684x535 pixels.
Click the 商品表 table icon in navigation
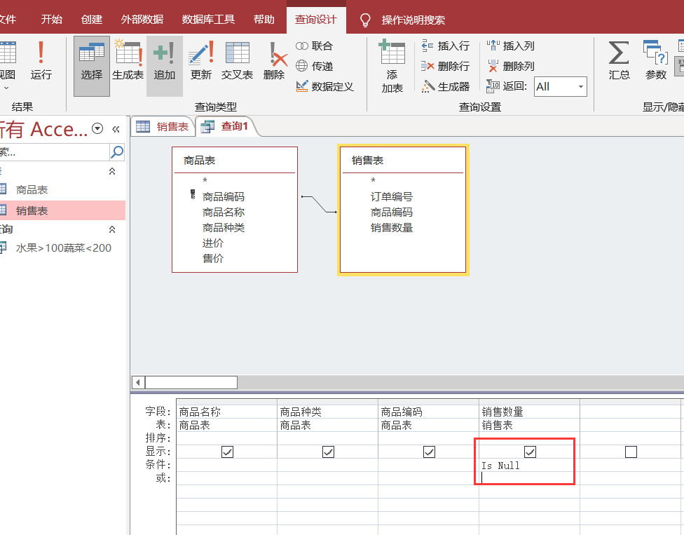3,189
